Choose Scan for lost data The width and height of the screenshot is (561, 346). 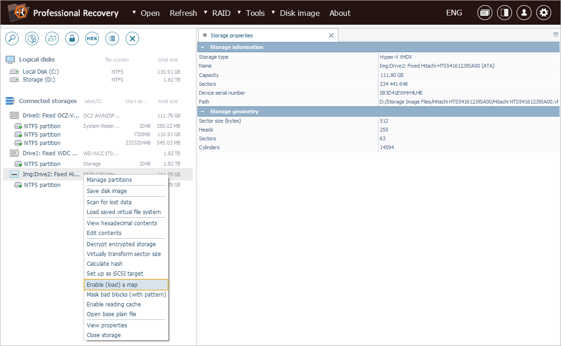coord(126,202)
